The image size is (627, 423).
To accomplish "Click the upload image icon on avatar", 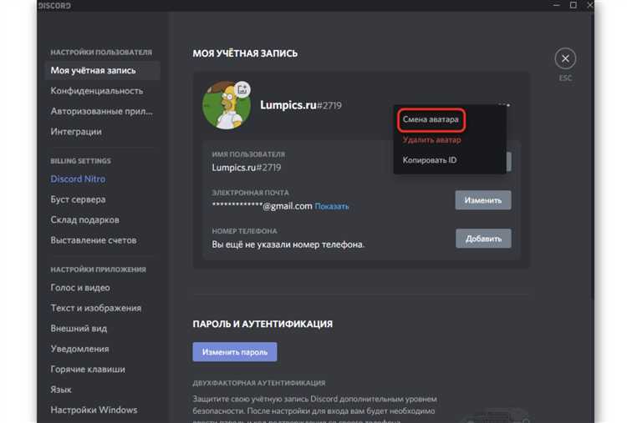I will tap(242, 90).
